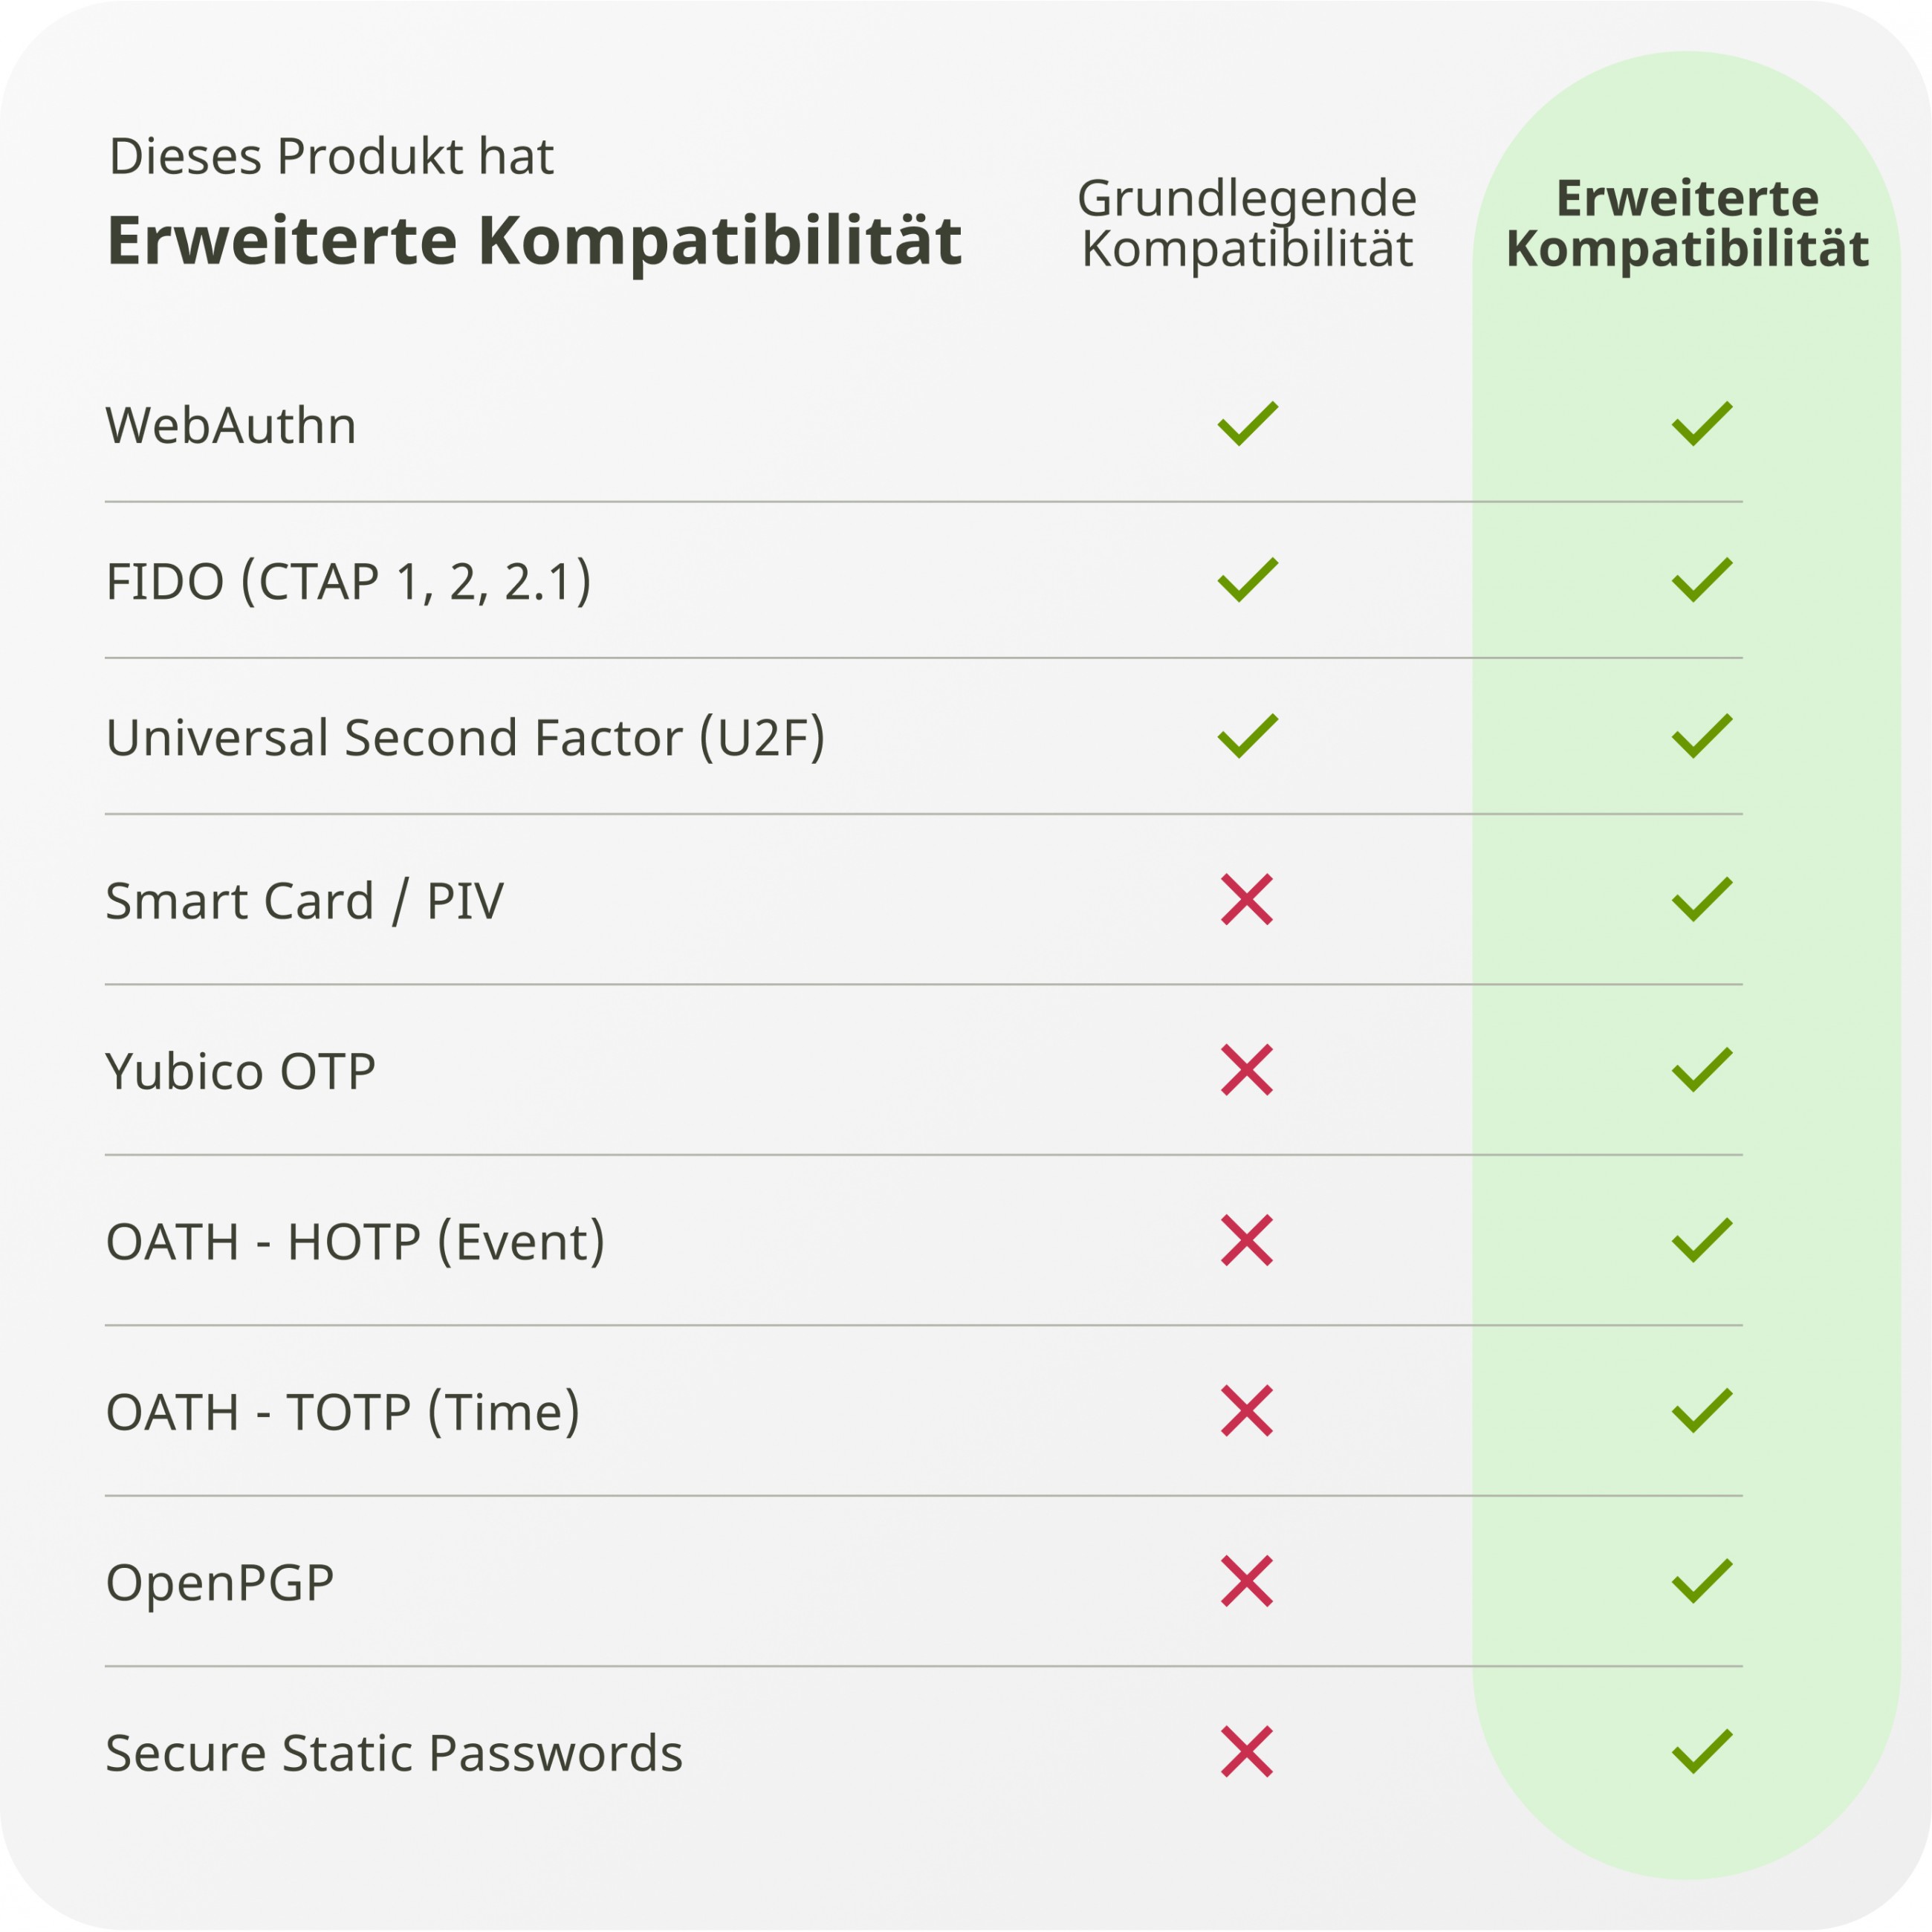The height and width of the screenshot is (1932, 1932).
Task: Click the FIDO checkmark under Grundlegende Kompatibilität
Action: click(x=1247, y=580)
